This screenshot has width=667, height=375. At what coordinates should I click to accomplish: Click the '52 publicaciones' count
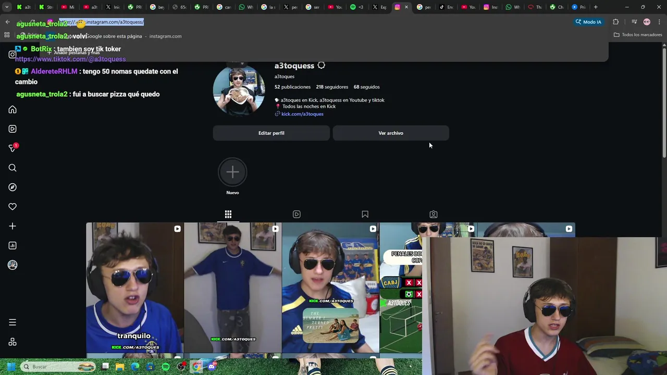coord(292,87)
